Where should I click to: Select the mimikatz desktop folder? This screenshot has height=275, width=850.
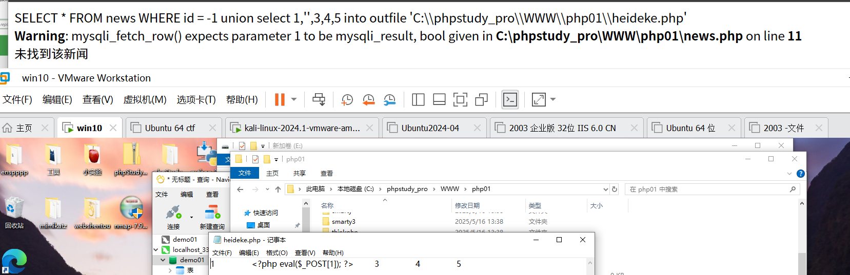tap(53, 213)
